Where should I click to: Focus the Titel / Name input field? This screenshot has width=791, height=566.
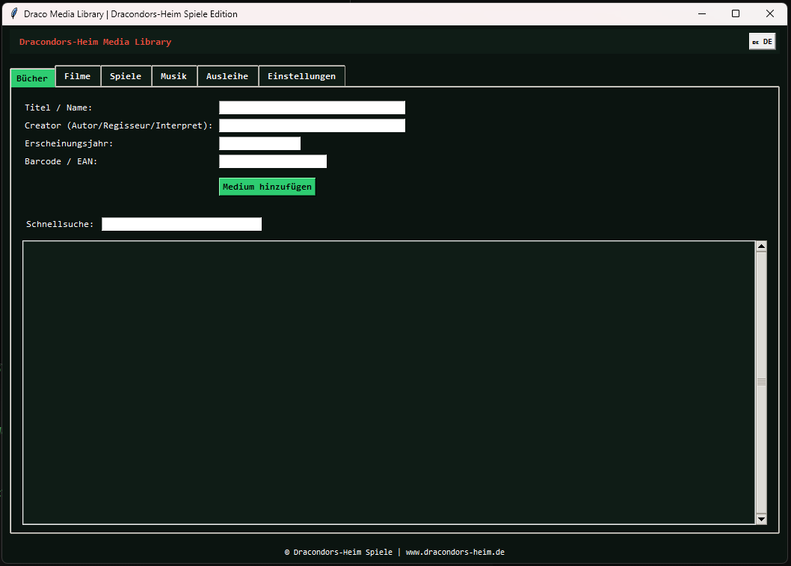[x=312, y=108]
